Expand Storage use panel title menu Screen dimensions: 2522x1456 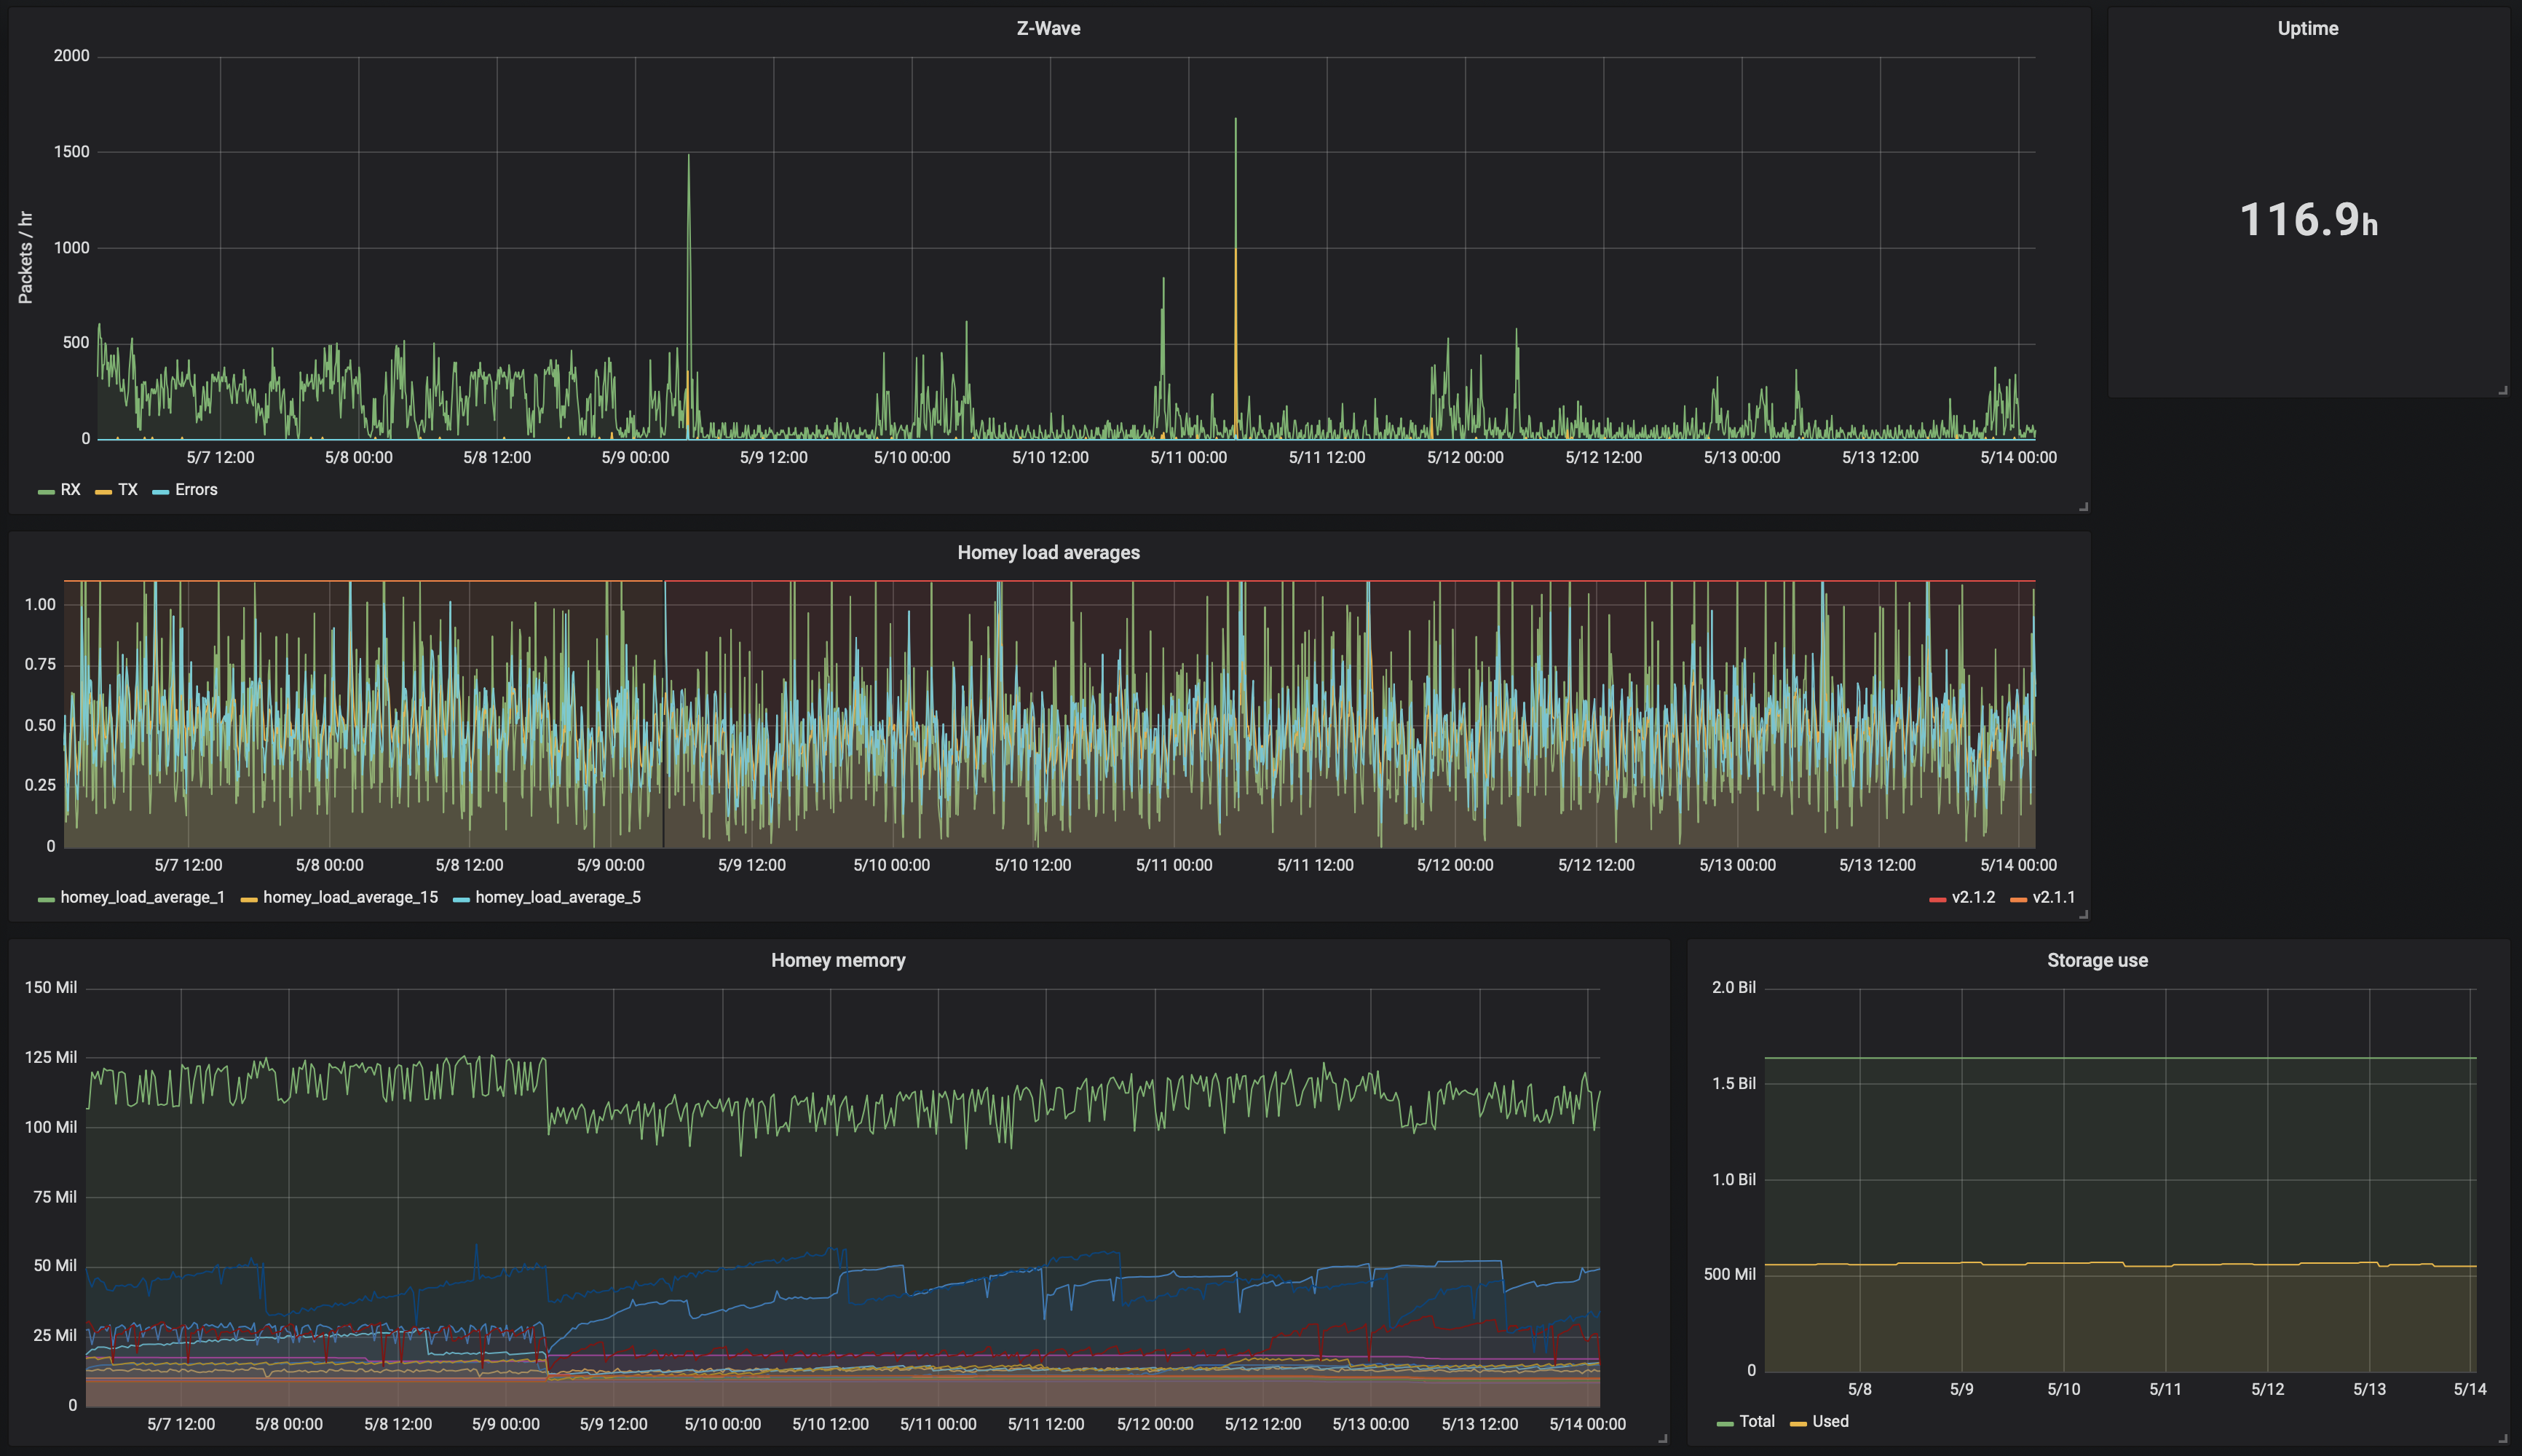click(x=2097, y=961)
